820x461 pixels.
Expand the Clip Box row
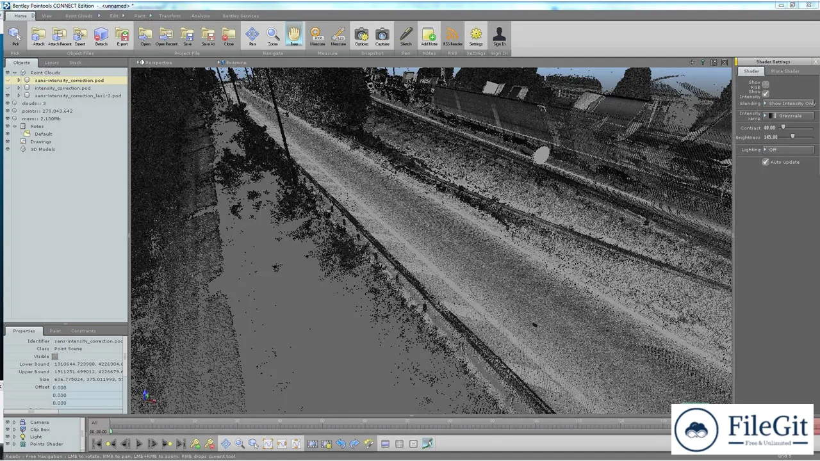(14, 430)
